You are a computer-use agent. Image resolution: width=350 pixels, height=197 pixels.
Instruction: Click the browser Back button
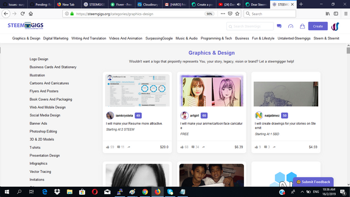[6, 14]
